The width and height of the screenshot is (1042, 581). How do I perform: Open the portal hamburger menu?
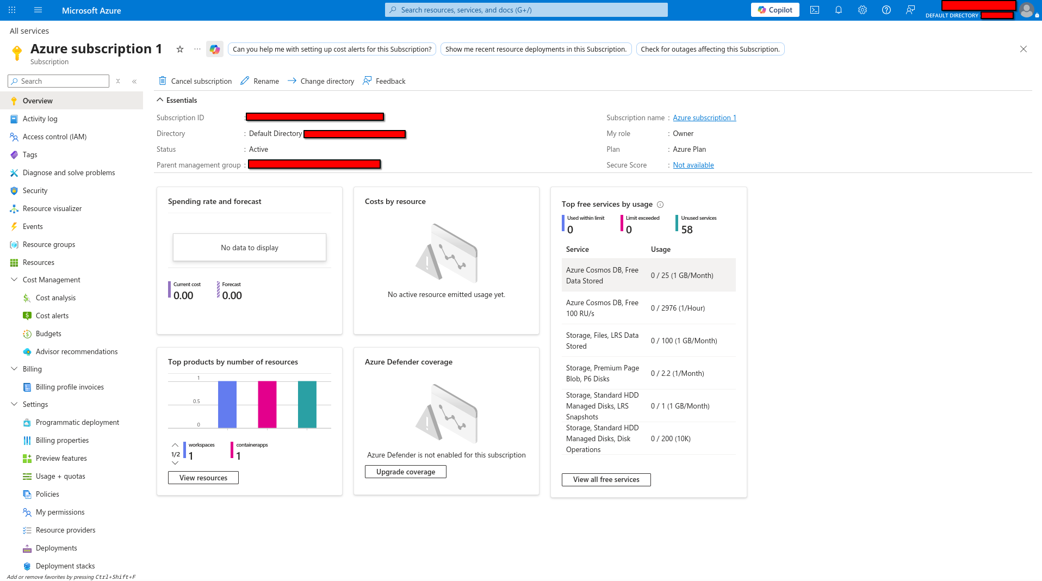tap(38, 10)
